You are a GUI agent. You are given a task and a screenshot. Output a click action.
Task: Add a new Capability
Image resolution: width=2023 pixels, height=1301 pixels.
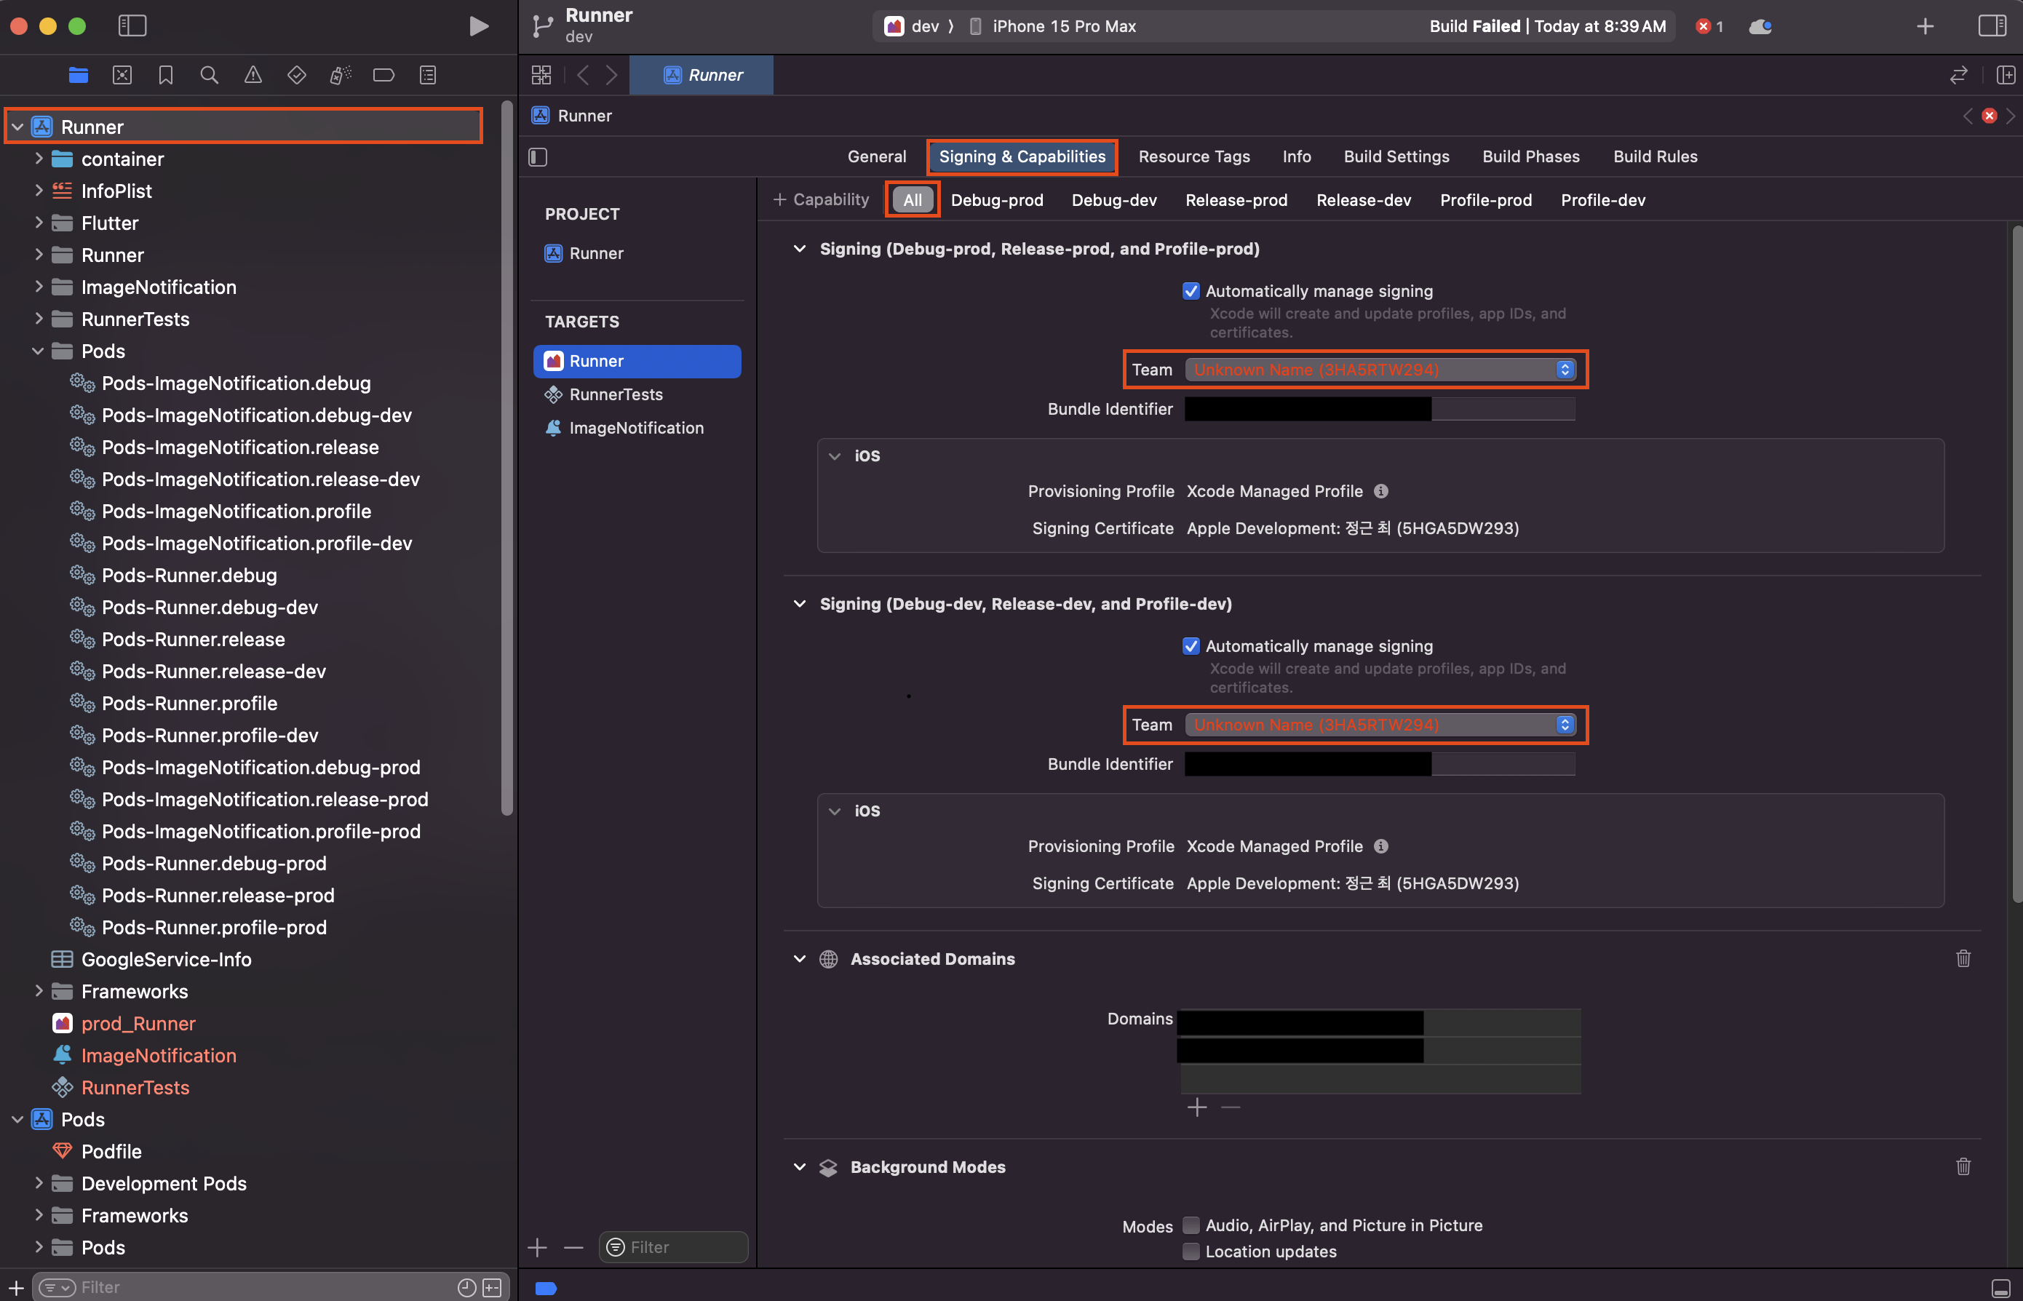click(x=821, y=199)
